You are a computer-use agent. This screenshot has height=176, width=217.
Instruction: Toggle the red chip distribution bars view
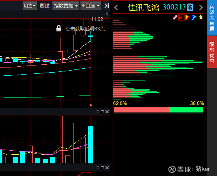181,17
